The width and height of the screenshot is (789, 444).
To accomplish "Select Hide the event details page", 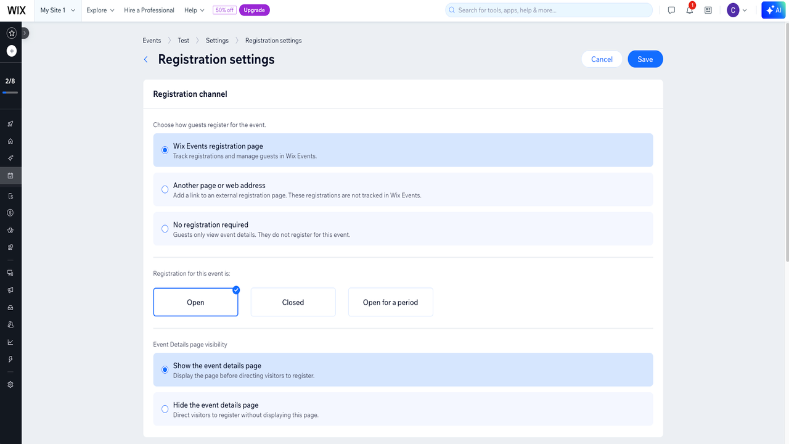I will pos(403,409).
